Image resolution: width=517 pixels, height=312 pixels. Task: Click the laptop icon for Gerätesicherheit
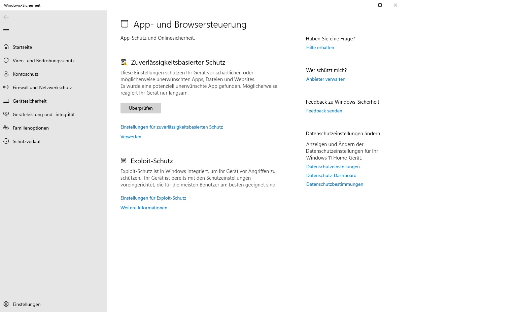(6, 101)
